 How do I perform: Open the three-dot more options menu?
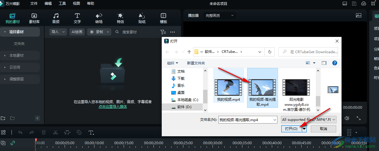click(173, 32)
